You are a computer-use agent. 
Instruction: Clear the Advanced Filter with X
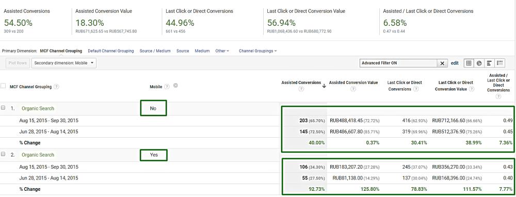click(442, 63)
